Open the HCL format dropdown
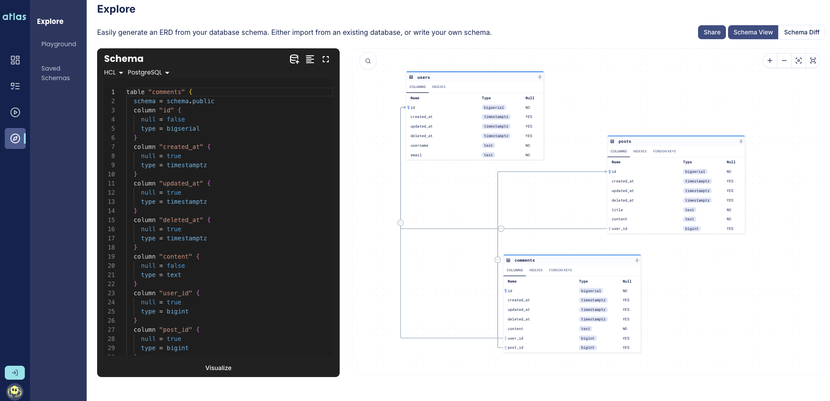Image resolution: width=830 pixels, height=401 pixels. point(113,72)
